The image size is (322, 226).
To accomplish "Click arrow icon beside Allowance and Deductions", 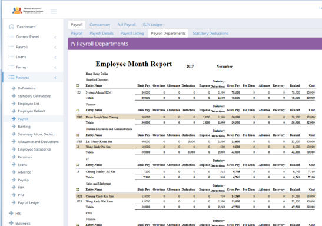I will coord(14,141).
